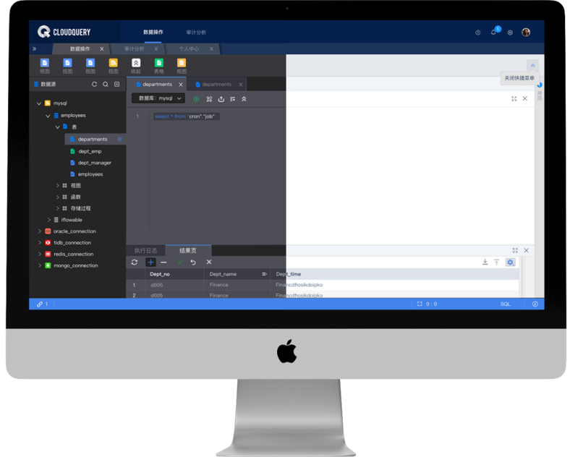Run the SQL query with the green play icon
The height and width of the screenshot is (457, 570).
(196, 99)
